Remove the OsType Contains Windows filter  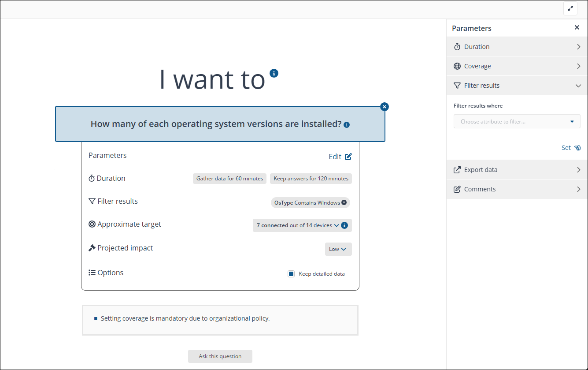[x=344, y=203]
